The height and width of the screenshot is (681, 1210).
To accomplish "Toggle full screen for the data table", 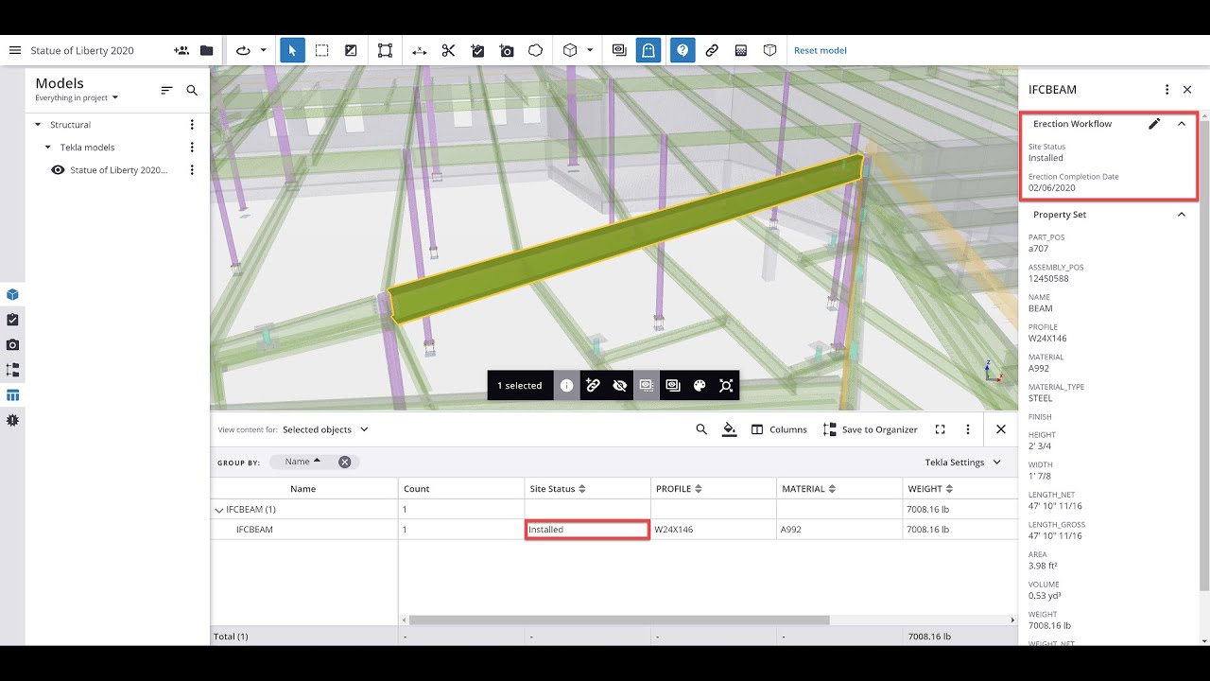I will coord(940,429).
